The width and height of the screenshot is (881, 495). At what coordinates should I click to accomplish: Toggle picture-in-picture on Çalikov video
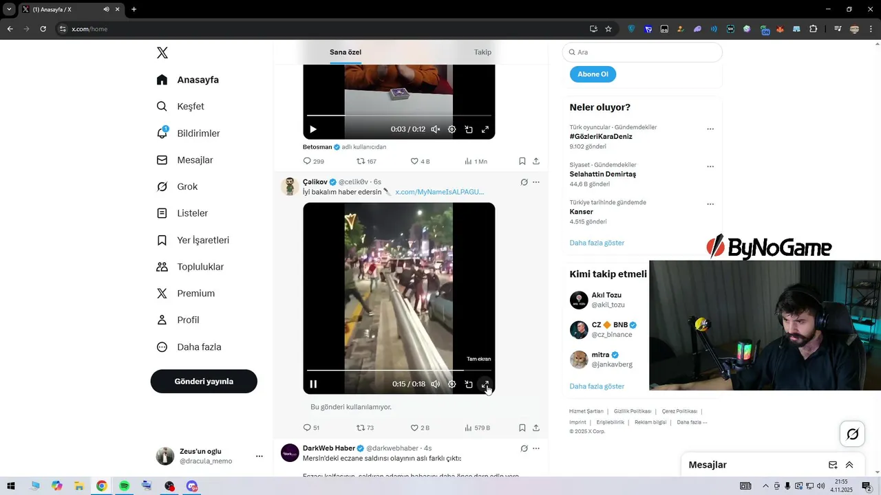tap(469, 384)
